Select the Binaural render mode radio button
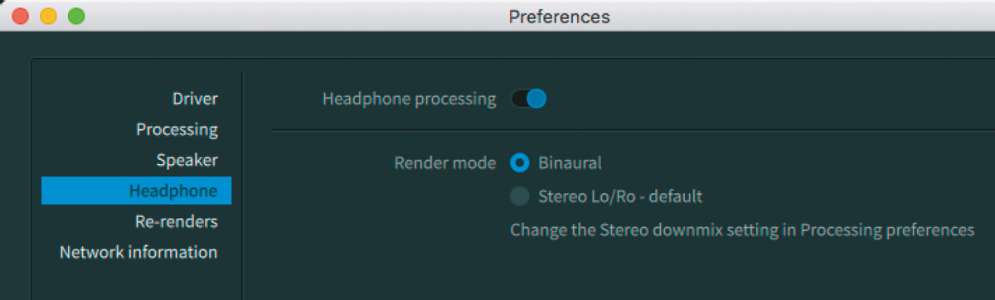Image resolution: width=995 pixels, height=300 pixels. click(x=520, y=163)
